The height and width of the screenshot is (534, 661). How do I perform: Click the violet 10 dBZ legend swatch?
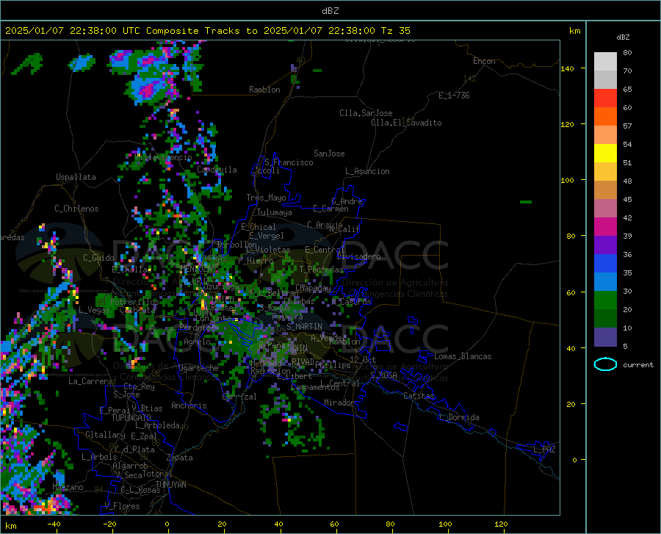(x=605, y=337)
